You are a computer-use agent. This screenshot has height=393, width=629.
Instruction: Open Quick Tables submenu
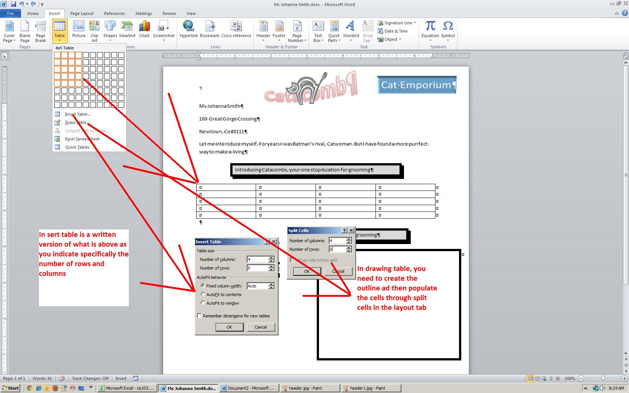(x=77, y=147)
